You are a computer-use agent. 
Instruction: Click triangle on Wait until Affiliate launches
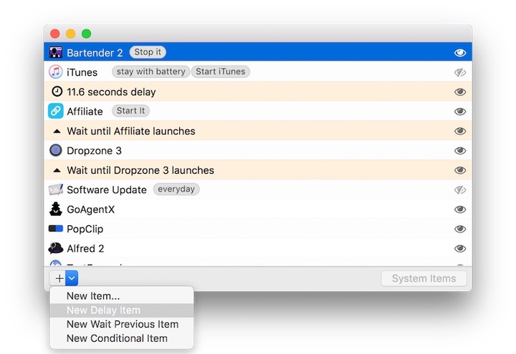[x=57, y=131]
